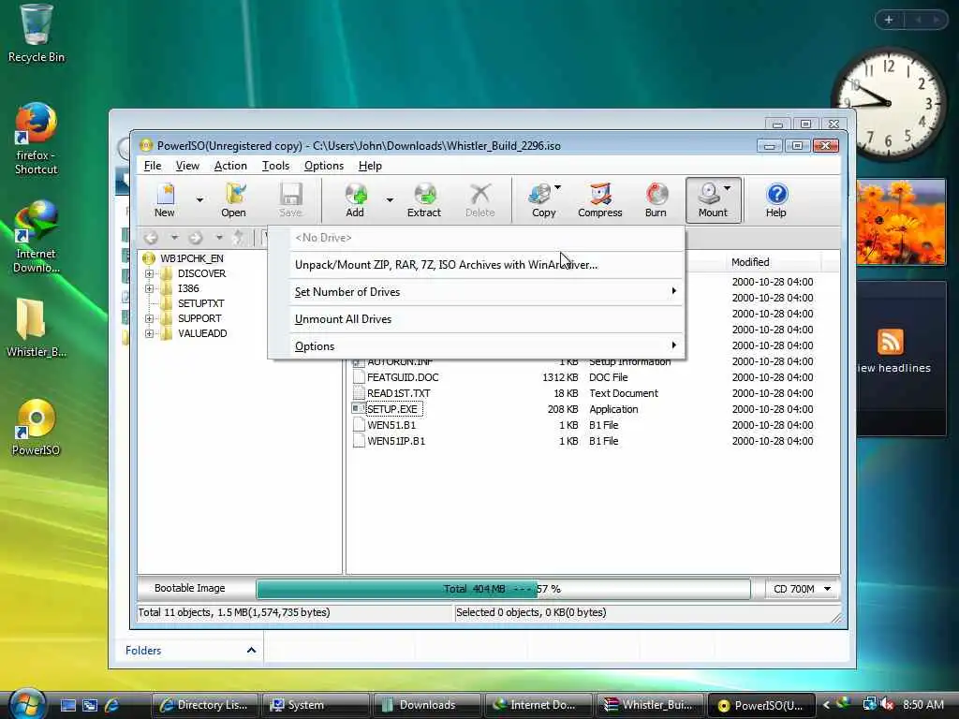Open the File menu
Screen dimensions: 959x719
tap(153, 166)
